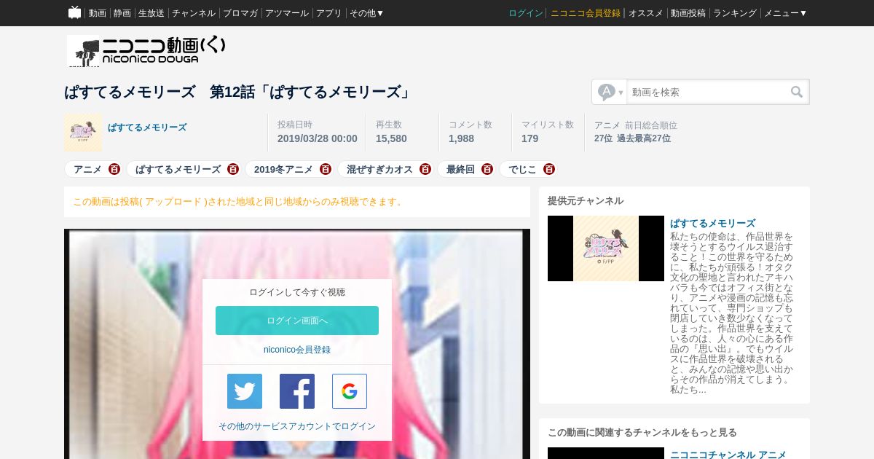This screenshot has height=459, width=874.
Task: Click ニコニコ会員登録 in the top bar
Action: click(x=586, y=13)
